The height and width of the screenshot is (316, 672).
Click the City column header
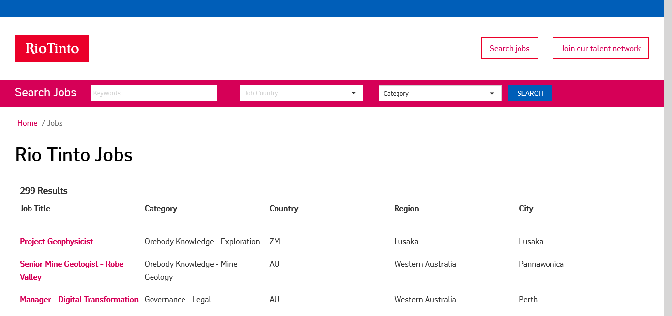tap(526, 208)
